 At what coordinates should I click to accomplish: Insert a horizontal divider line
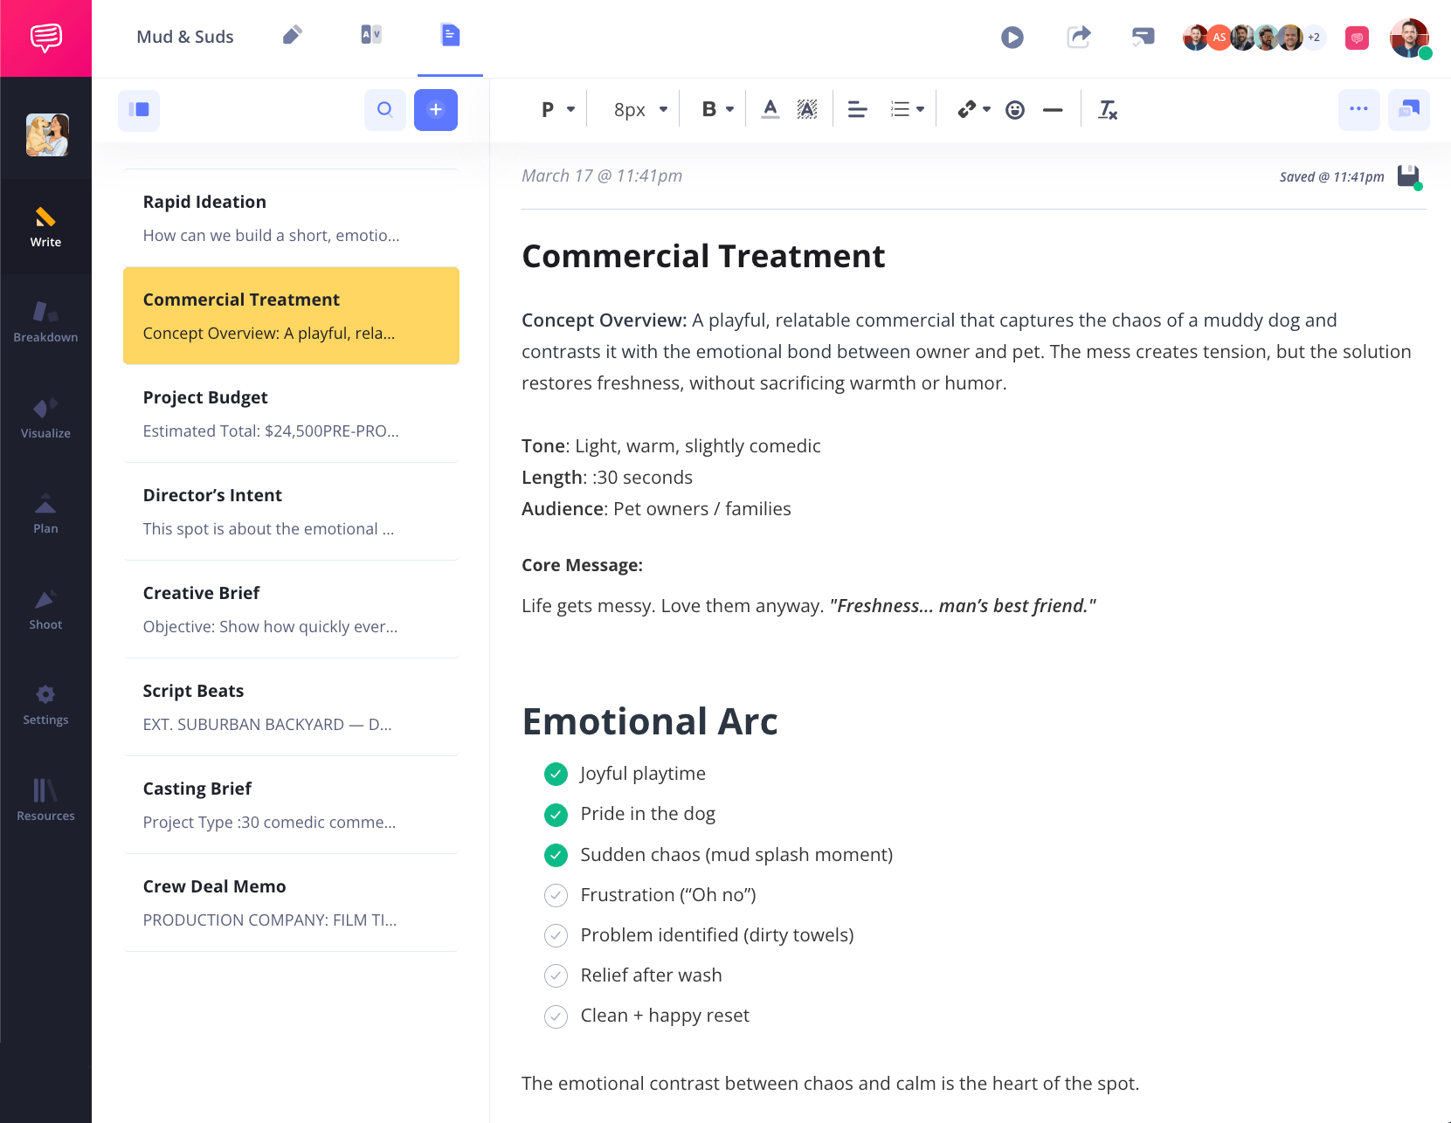click(1053, 110)
